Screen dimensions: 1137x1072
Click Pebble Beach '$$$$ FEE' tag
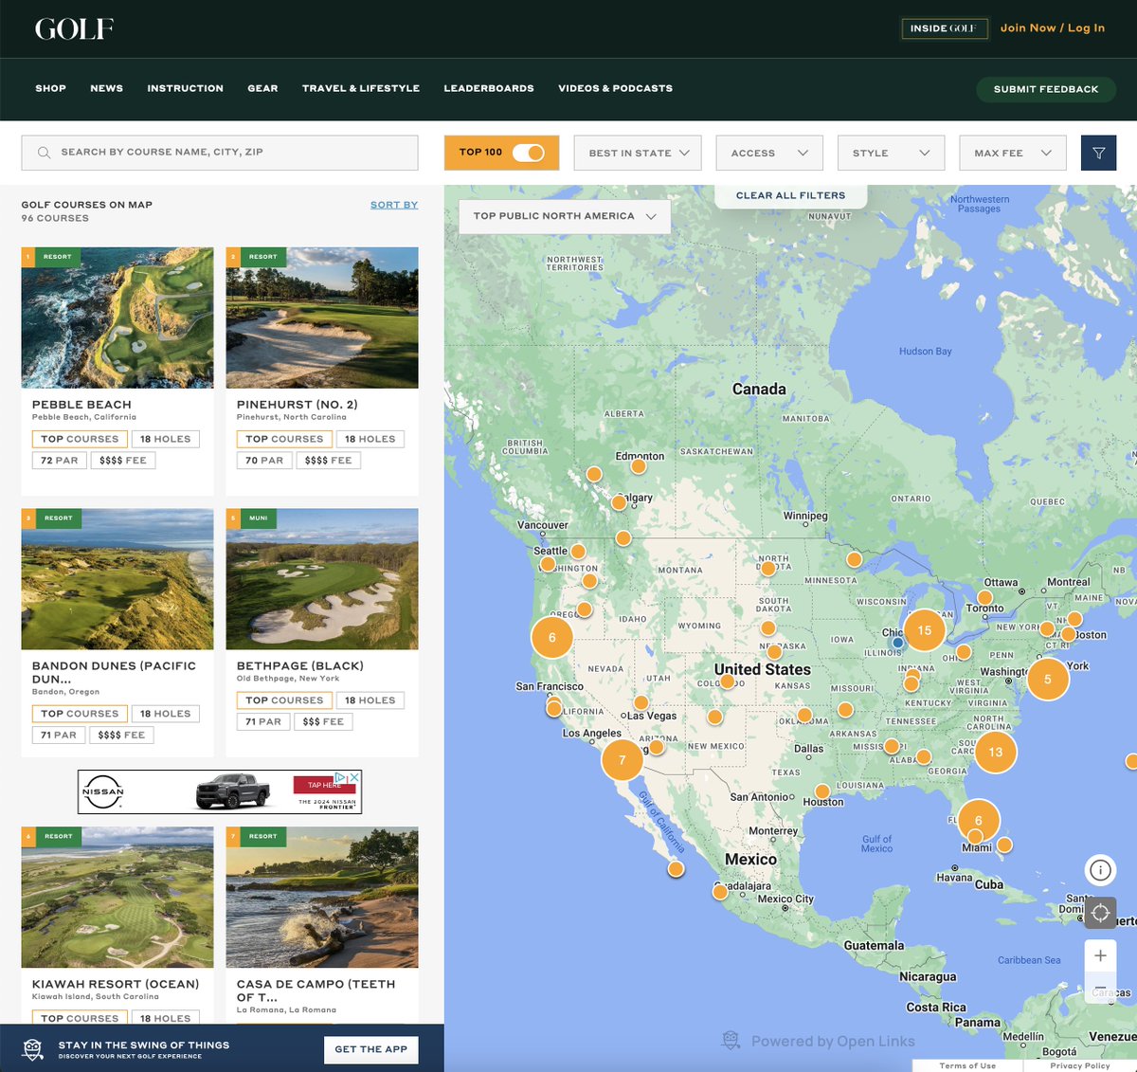pos(123,461)
